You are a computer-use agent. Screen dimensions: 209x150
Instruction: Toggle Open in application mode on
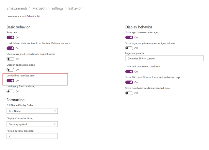click(x=10, y=70)
